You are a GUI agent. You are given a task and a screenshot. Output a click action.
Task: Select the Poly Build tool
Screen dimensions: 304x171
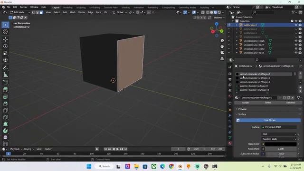[x=5, y=124]
